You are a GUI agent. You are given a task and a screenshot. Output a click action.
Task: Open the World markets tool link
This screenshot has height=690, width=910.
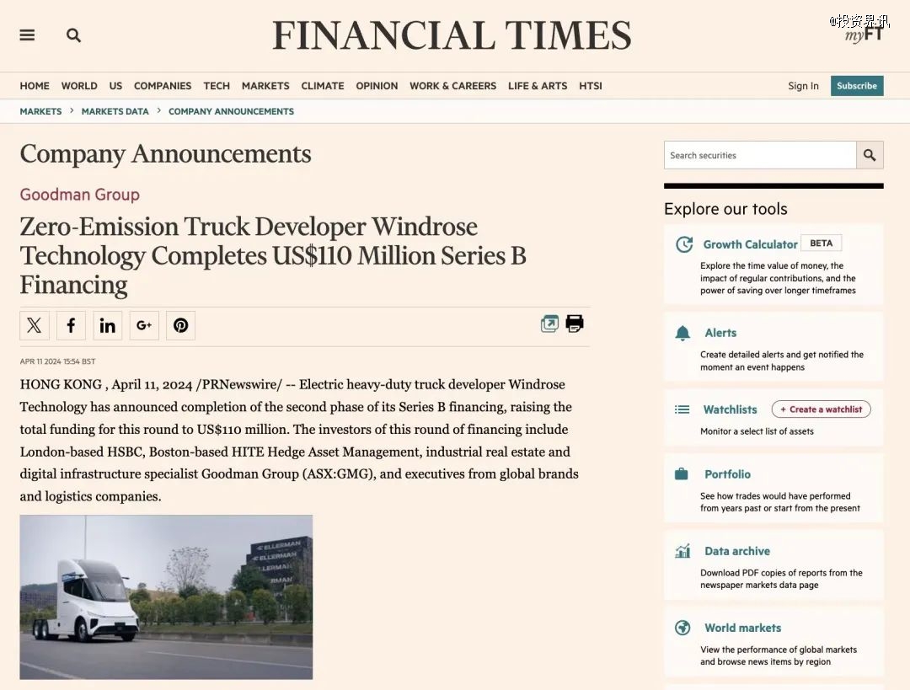pyautogui.click(x=742, y=628)
